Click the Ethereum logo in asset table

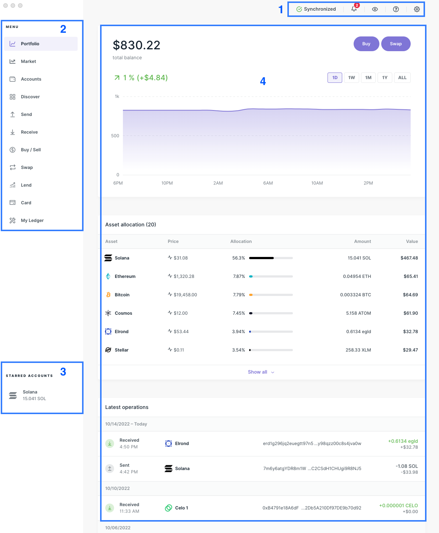pyautogui.click(x=108, y=276)
